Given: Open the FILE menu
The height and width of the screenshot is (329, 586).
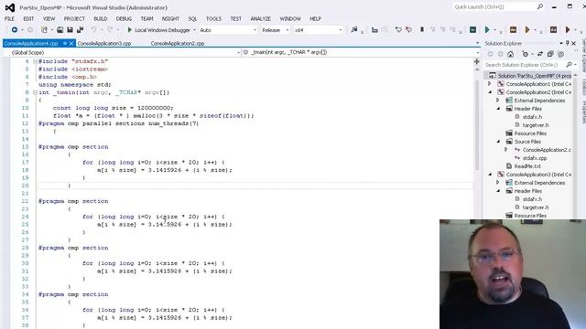Looking at the screenshot, I should click(9, 18).
